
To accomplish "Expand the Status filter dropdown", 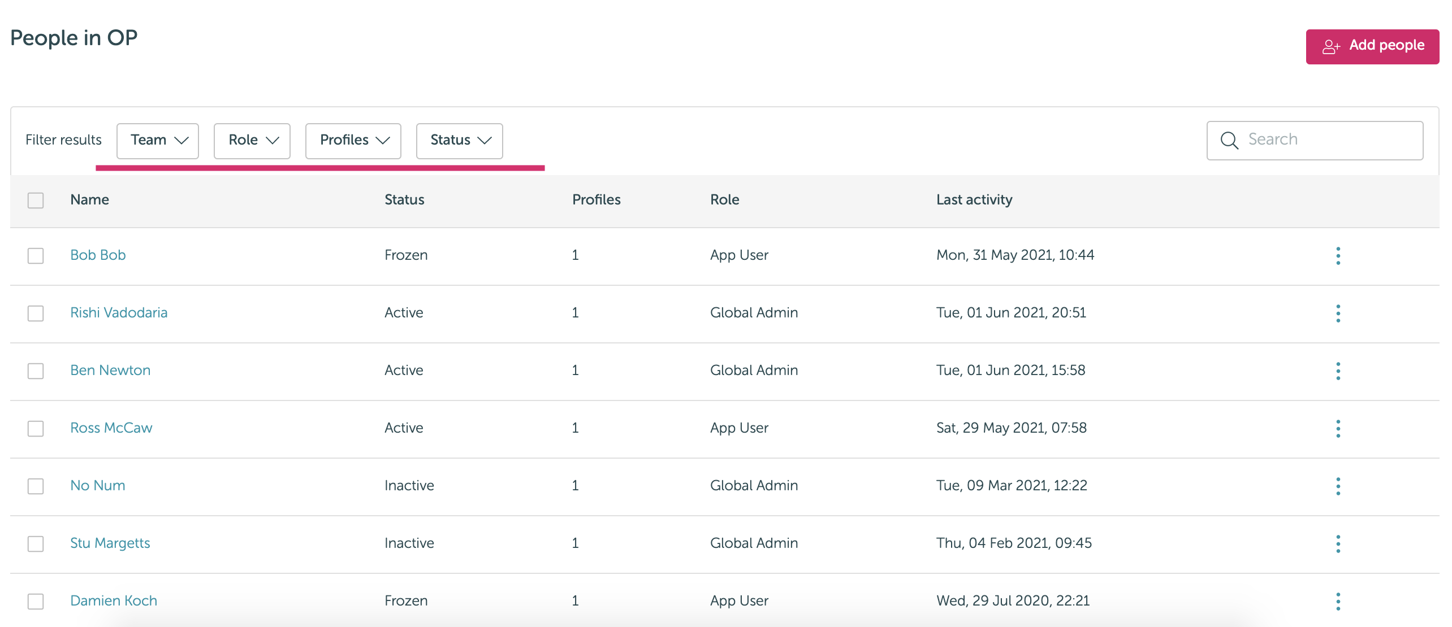I will (460, 141).
